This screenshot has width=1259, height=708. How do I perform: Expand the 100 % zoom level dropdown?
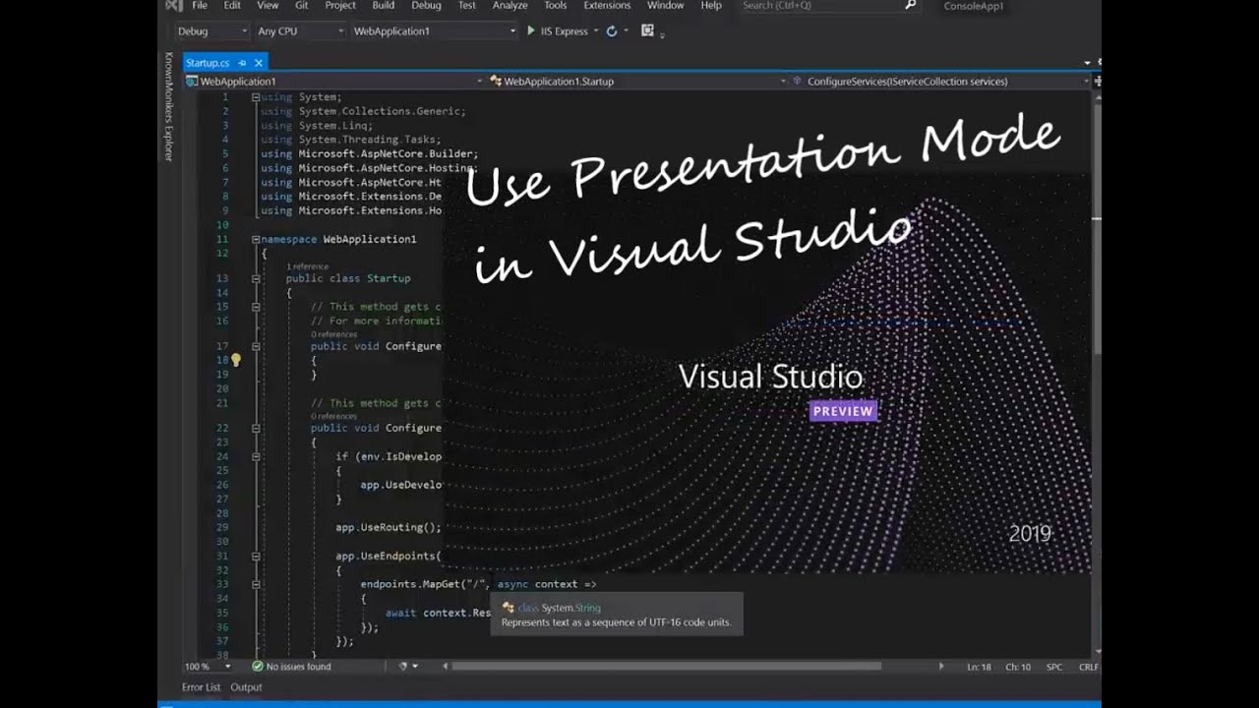tap(208, 666)
